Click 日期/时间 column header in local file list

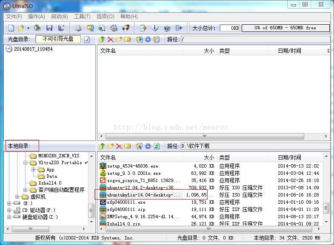(299, 157)
